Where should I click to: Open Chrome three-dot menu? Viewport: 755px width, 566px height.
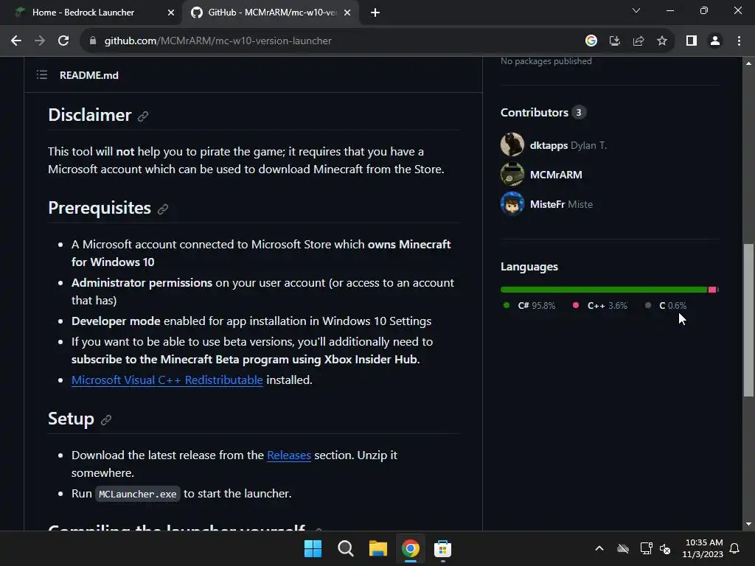[739, 41]
